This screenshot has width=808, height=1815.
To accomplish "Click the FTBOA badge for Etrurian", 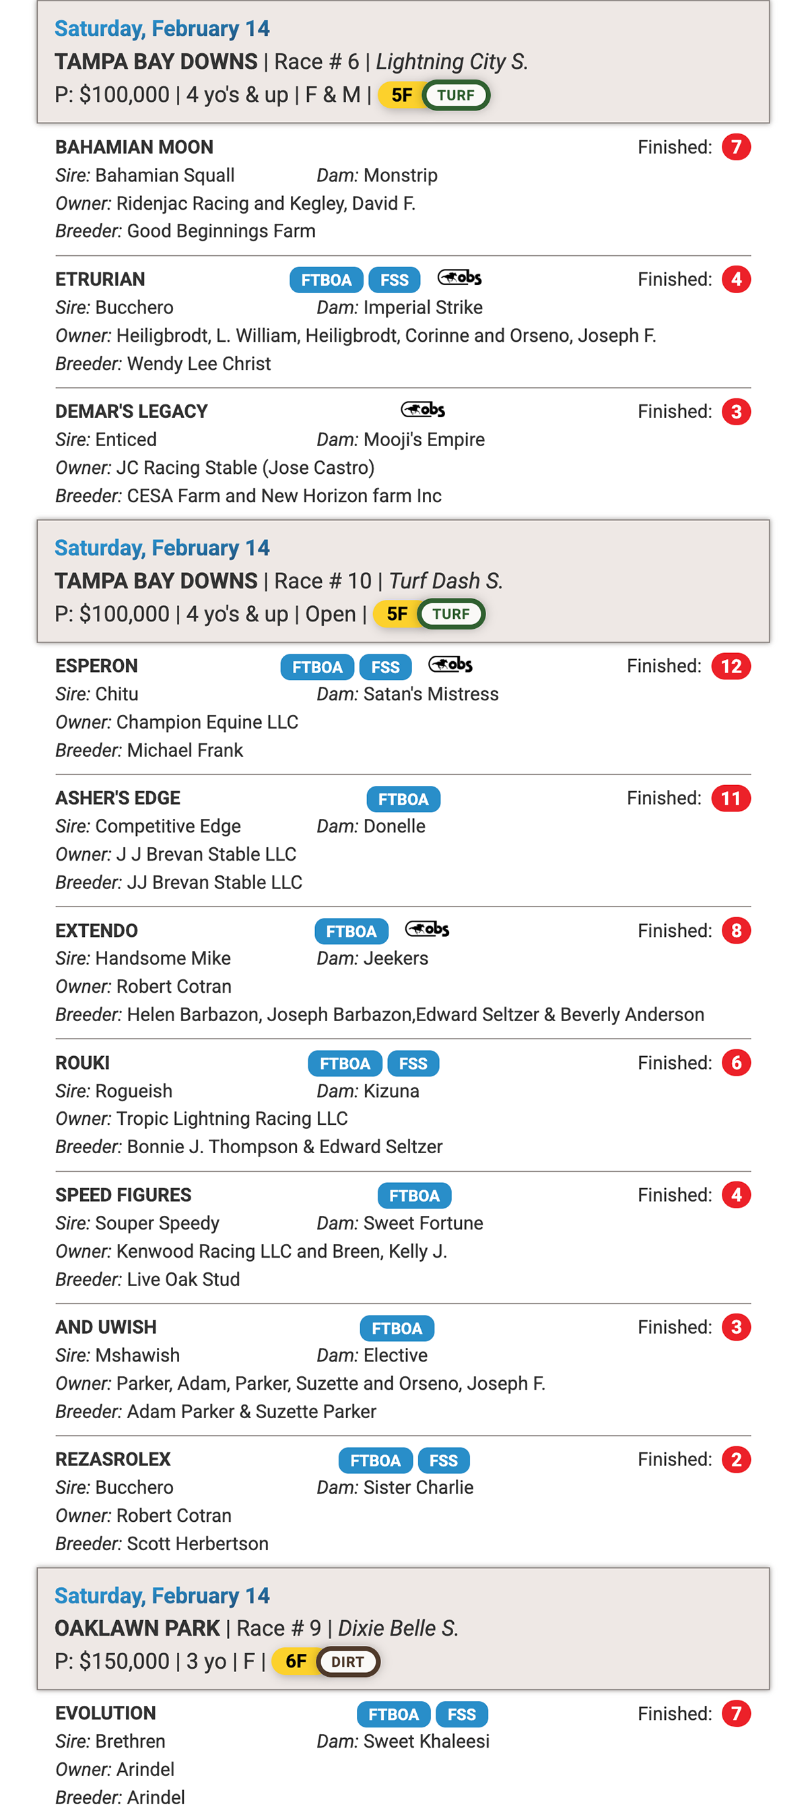I will pyautogui.click(x=327, y=280).
